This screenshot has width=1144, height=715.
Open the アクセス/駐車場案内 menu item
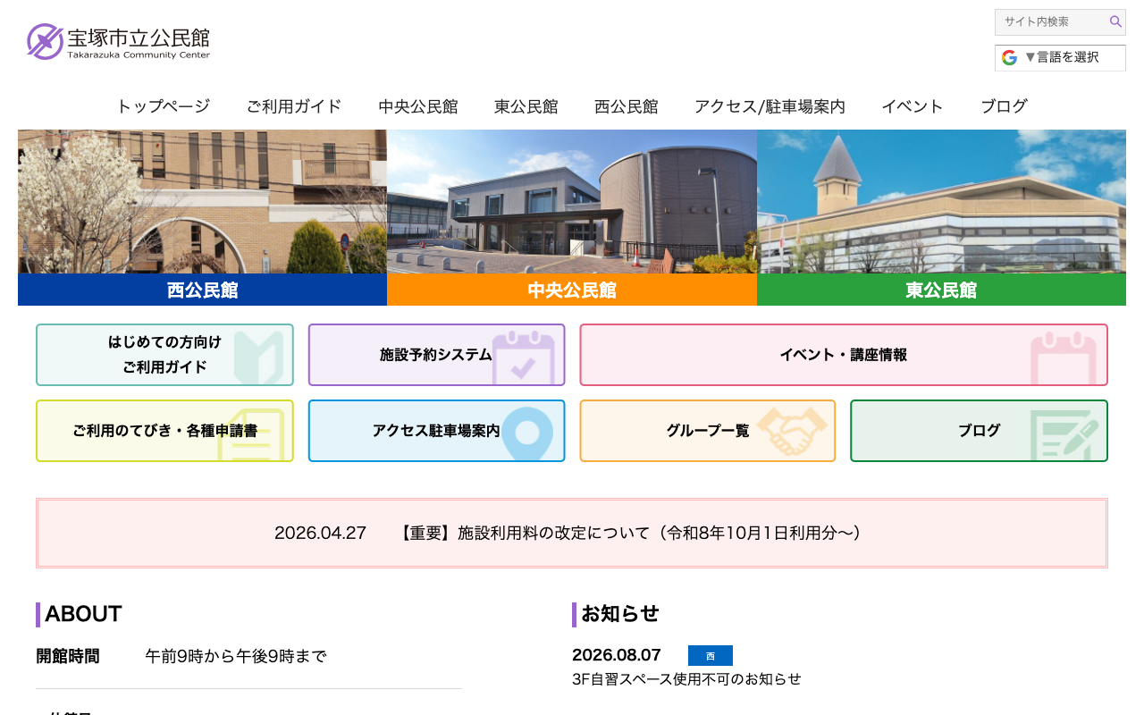pos(770,106)
